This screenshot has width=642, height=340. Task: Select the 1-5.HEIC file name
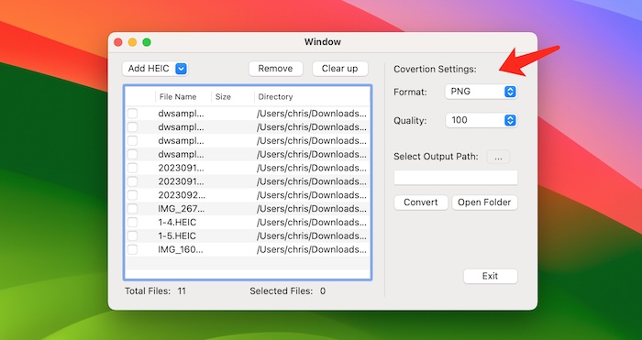point(177,236)
